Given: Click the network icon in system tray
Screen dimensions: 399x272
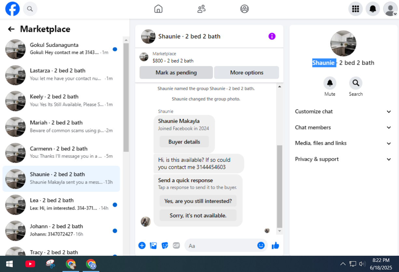Looking at the screenshot, I should coord(353,264).
